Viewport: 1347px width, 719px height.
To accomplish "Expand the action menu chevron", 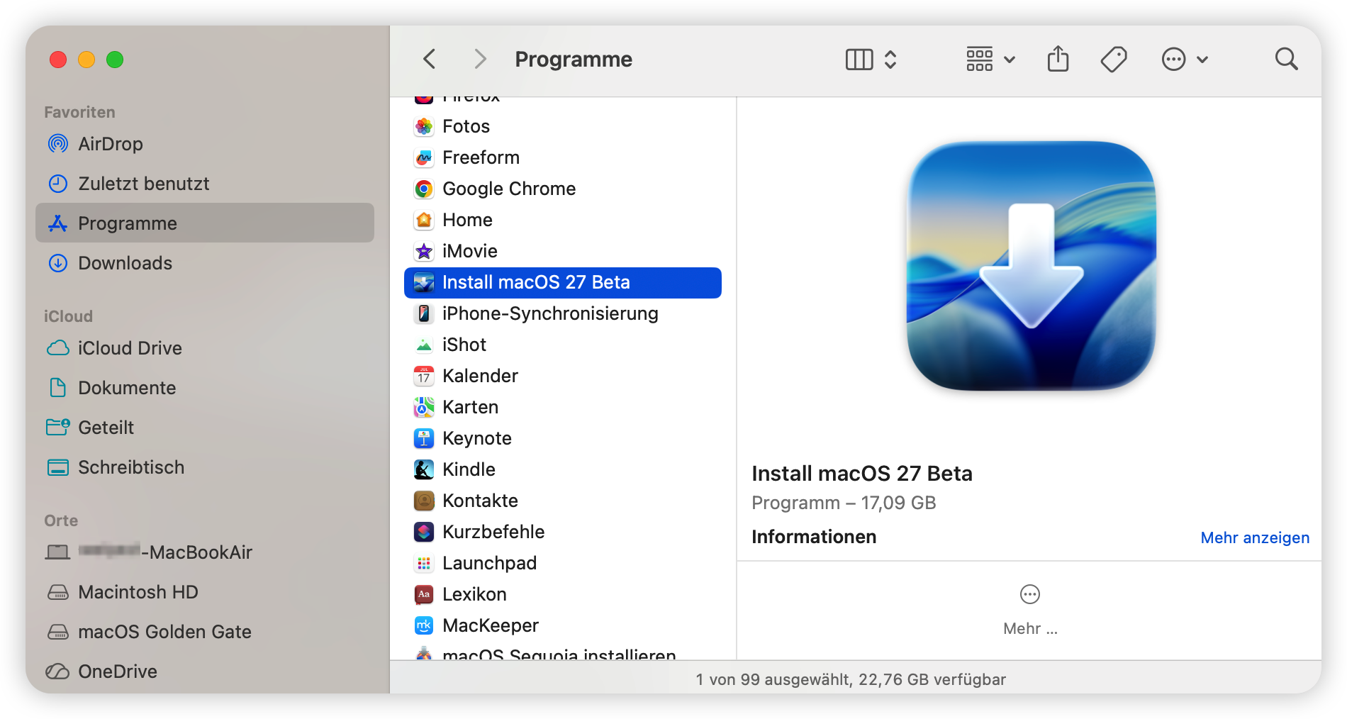I will (1202, 60).
